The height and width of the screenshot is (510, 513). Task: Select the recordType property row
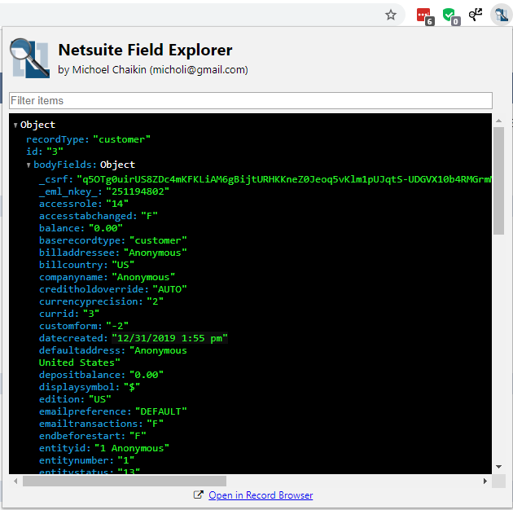click(x=88, y=139)
